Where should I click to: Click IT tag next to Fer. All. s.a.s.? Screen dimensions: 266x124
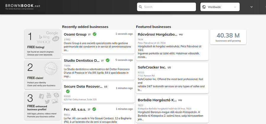pos(89,110)
